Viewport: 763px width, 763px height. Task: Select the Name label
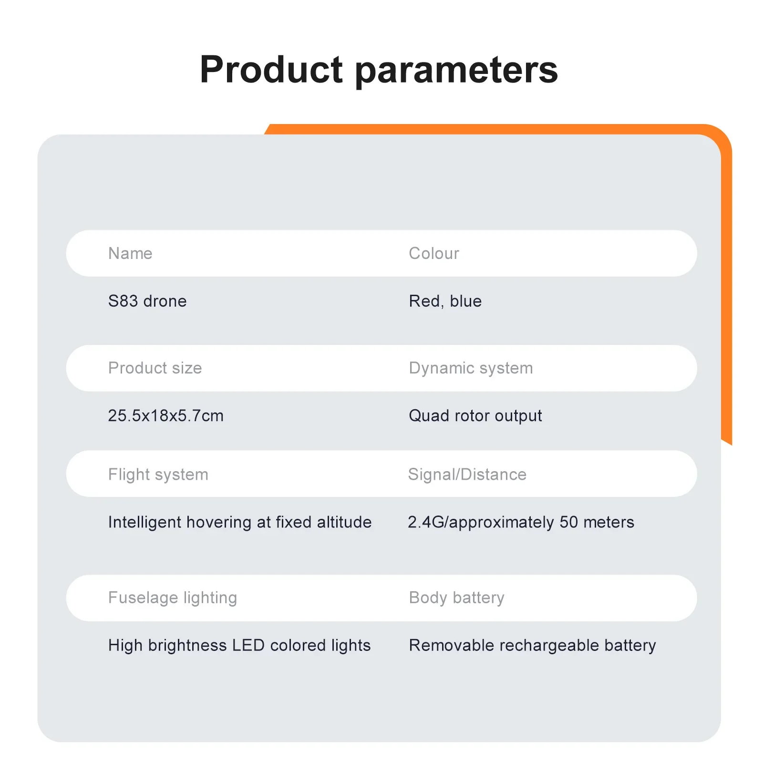130,253
